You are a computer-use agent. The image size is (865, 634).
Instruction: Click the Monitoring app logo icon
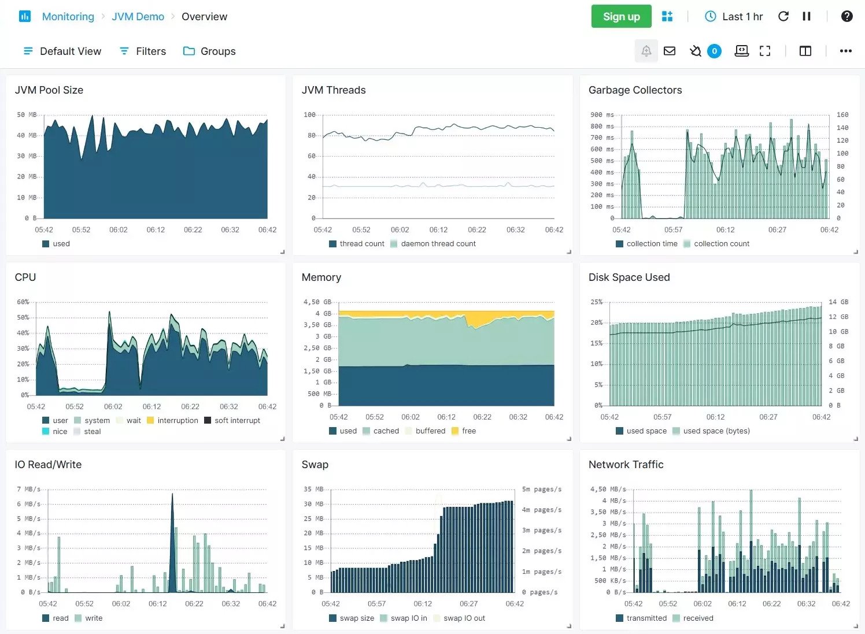tap(24, 17)
